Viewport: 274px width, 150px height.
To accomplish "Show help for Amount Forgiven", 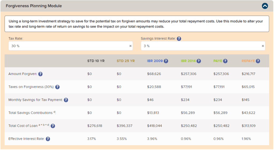I will coord(40,74).
